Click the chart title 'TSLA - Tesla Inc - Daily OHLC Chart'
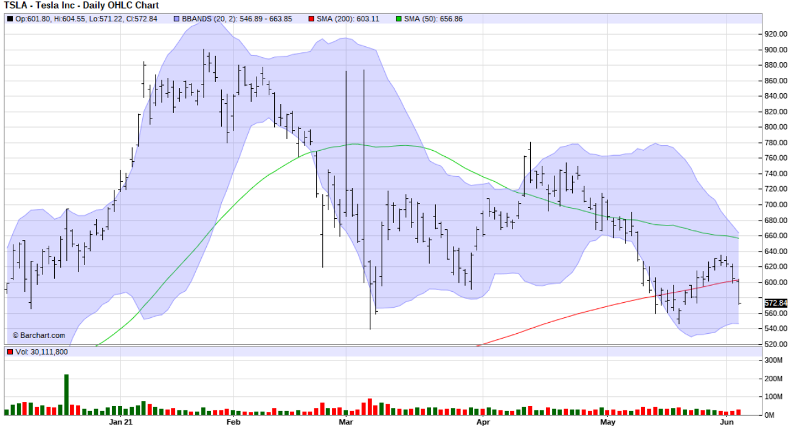Viewport: 794px width, 428px height. click(81, 5)
